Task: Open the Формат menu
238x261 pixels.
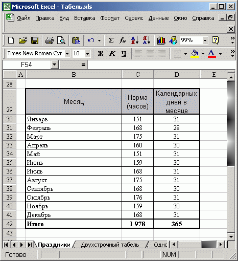Action: pos(110,18)
